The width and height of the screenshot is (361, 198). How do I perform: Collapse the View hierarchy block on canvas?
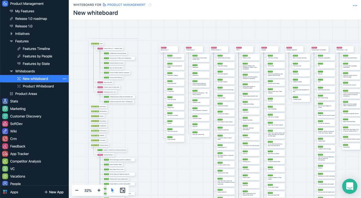(89, 40)
